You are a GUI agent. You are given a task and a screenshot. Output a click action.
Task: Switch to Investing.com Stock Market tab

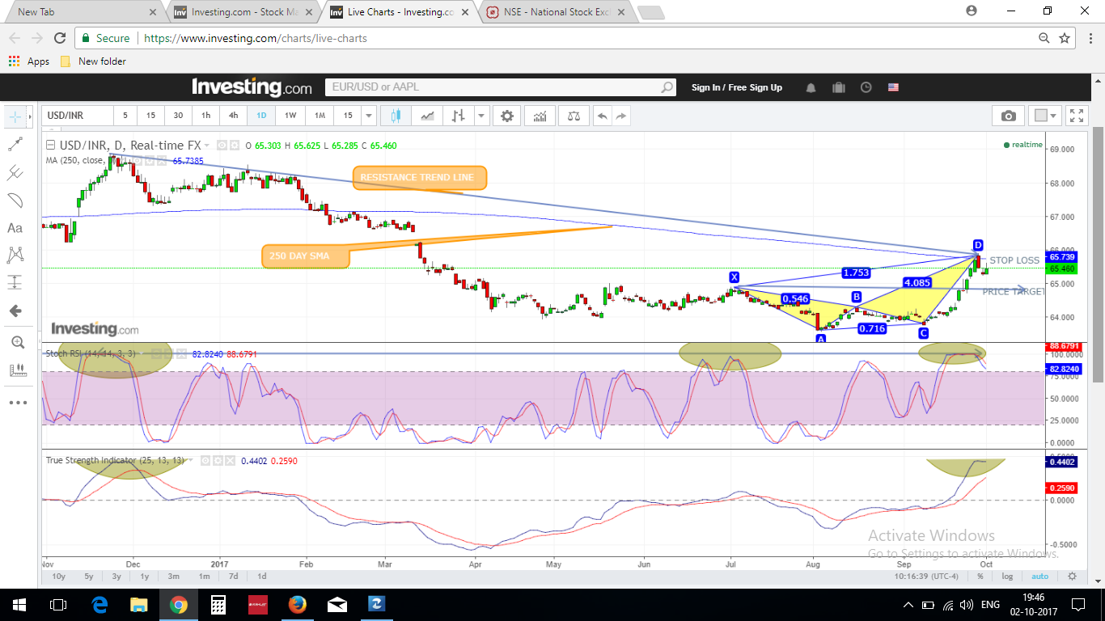[243, 12]
